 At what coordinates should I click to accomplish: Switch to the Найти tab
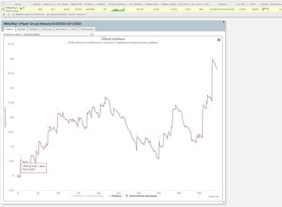pyautogui.click(x=74, y=29)
